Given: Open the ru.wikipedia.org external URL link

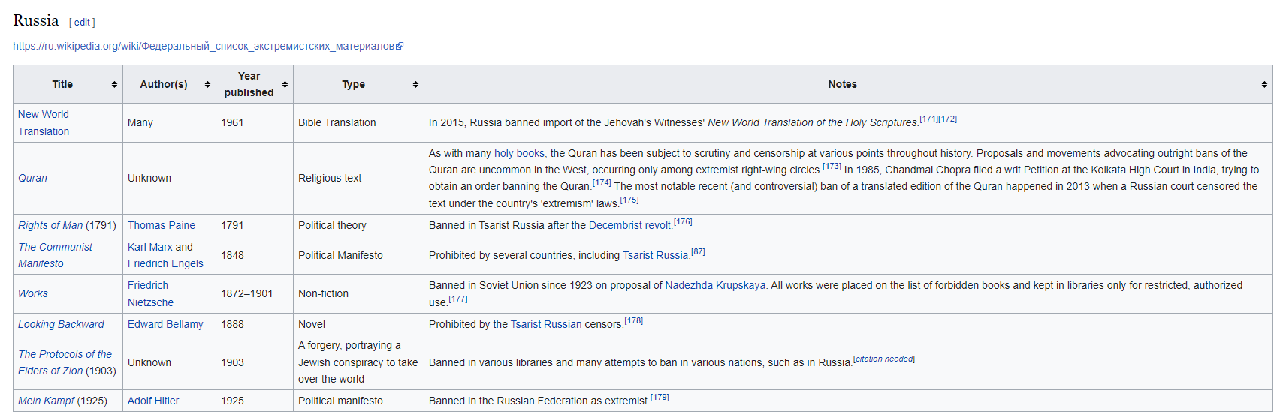Looking at the screenshot, I should pyautogui.click(x=207, y=46).
